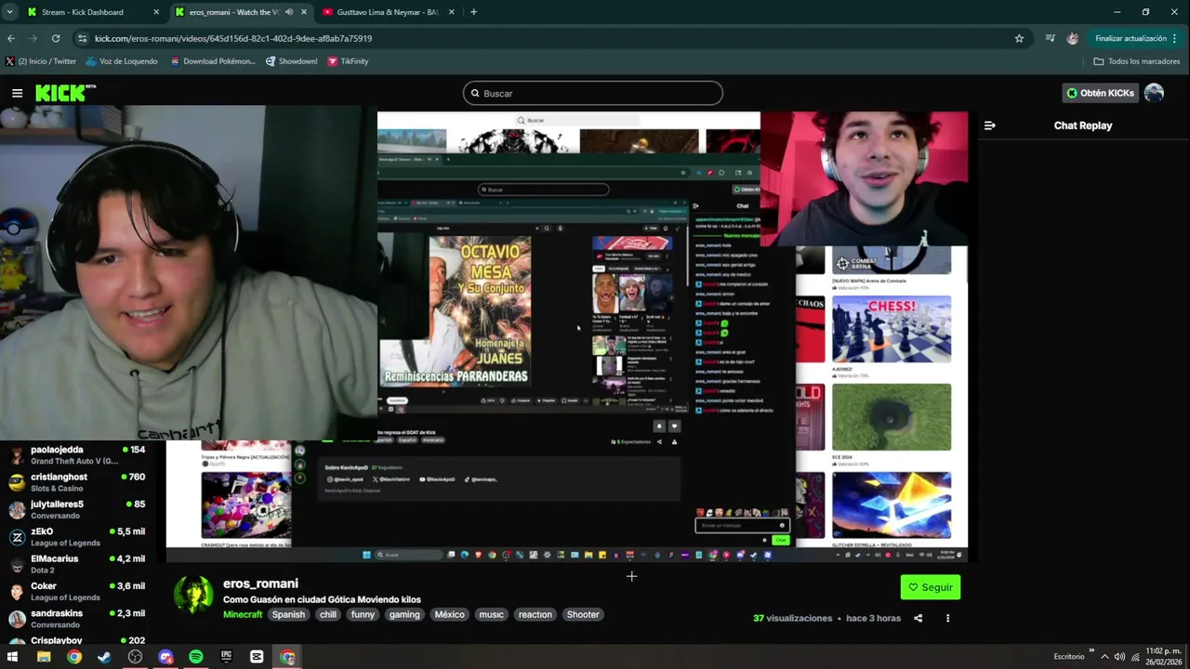The image size is (1190, 669).
Task: Open the Chrome profile avatar
Action: tap(1073, 38)
